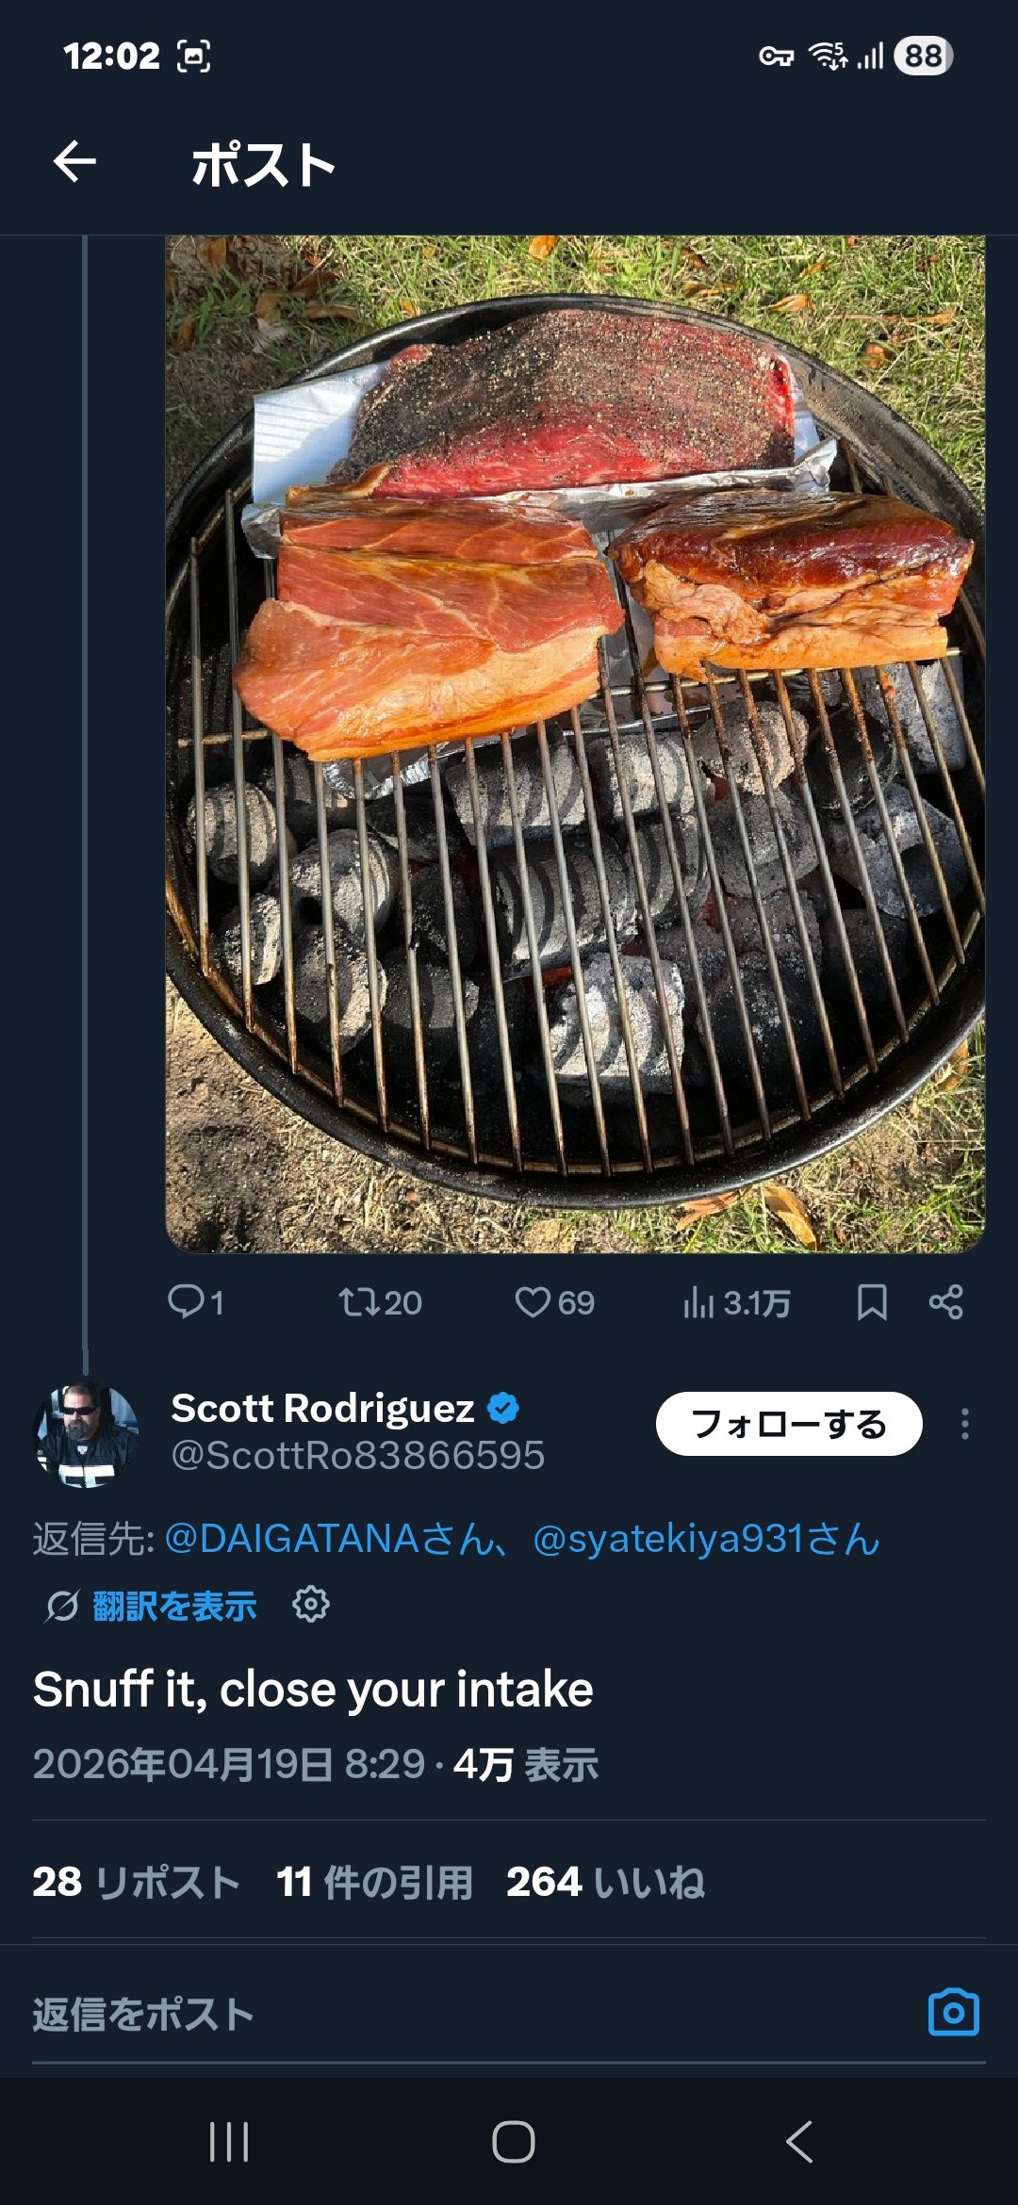The width and height of the screenshot is (1018, 2205).
Task: Bookmark the grilled meat post
Action: pyautogui.click(x=872, y=1302)
